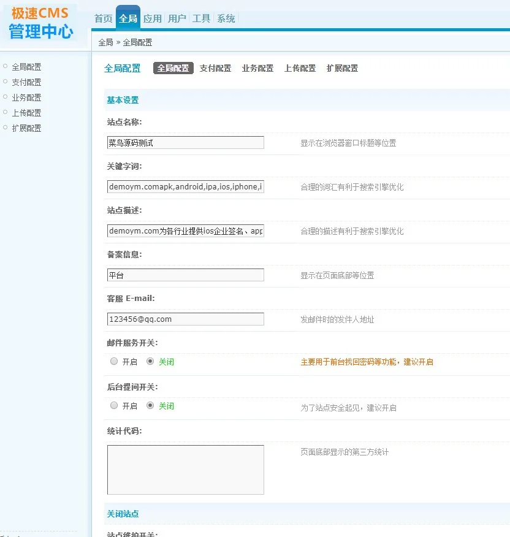Select 关闭 radio for 后台提问开关
Image resolution: width=510 pixels, height=537 pixels.
(150, 406)
